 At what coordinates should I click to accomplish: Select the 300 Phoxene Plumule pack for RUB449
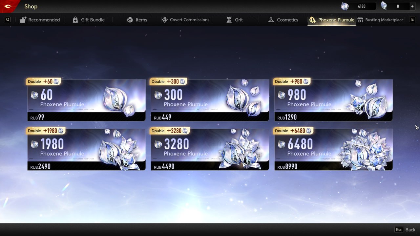point(210,100)
